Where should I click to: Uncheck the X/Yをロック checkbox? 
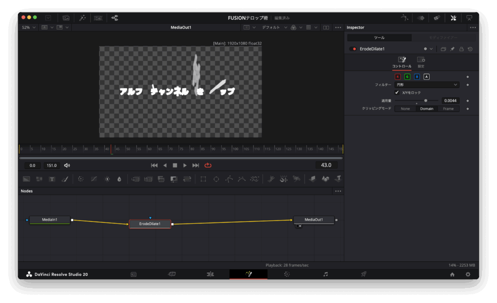coord(397,93)
